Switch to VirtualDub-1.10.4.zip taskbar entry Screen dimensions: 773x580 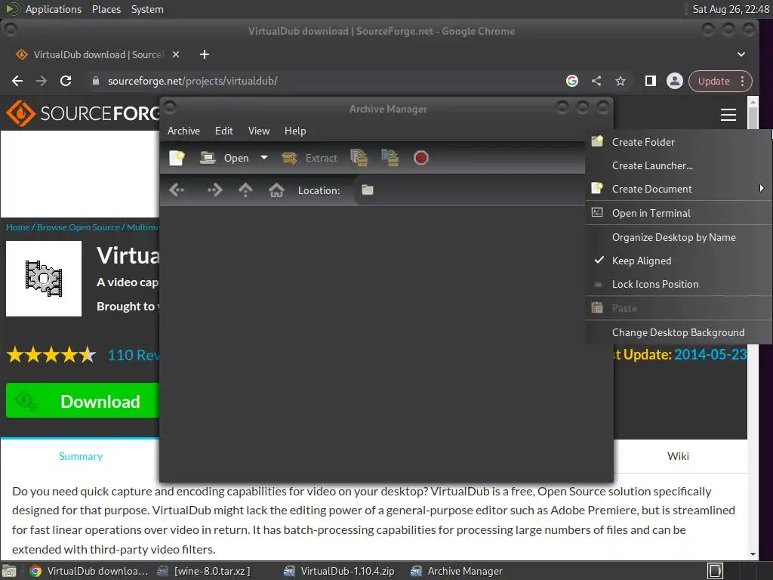(340, 571)
